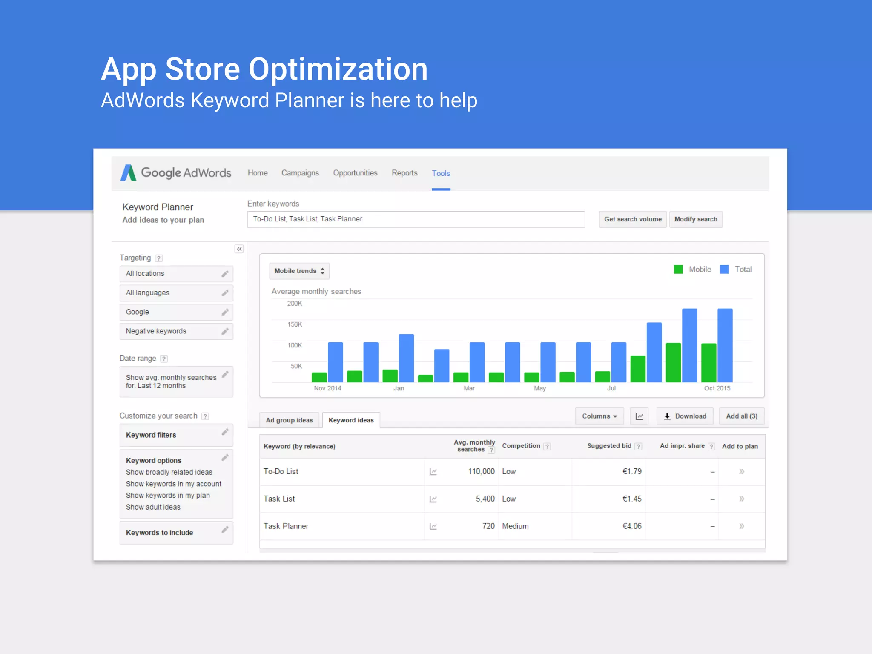Open the Reports menu

(404, 173)
